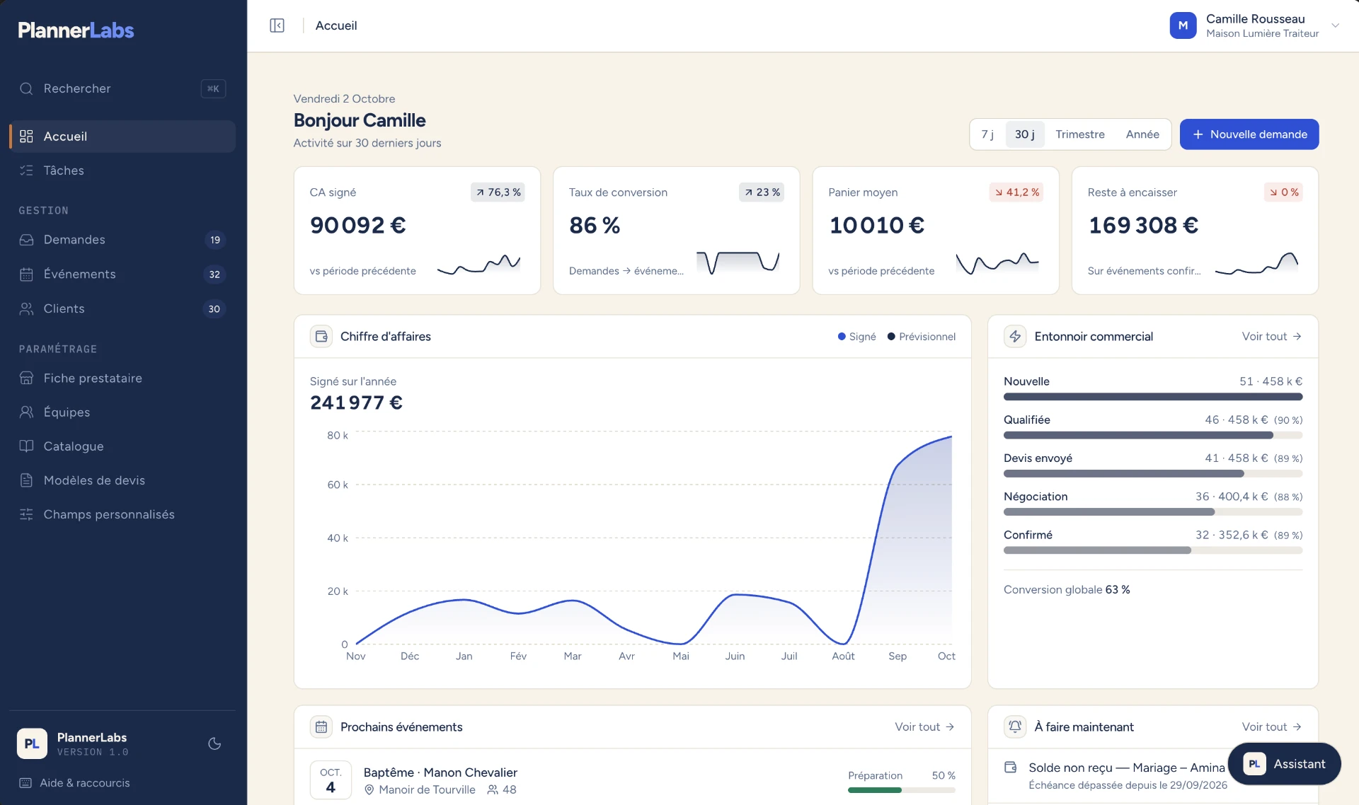
Task: Go to Clients section
Action: [122, 308]
